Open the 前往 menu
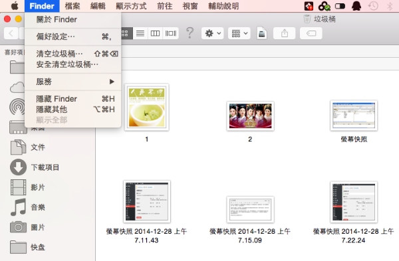This screenshot has width=399, height=261. 165,6
